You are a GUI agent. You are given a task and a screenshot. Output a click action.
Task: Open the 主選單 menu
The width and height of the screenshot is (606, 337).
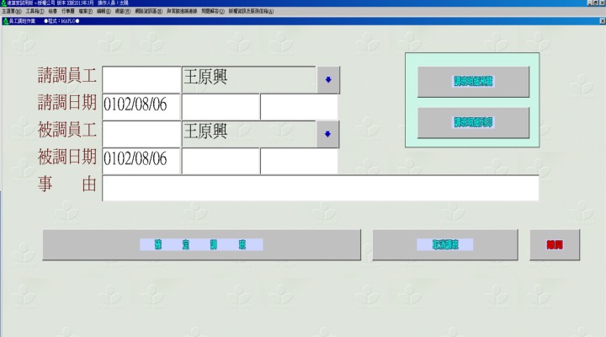[x=11, y=13]
